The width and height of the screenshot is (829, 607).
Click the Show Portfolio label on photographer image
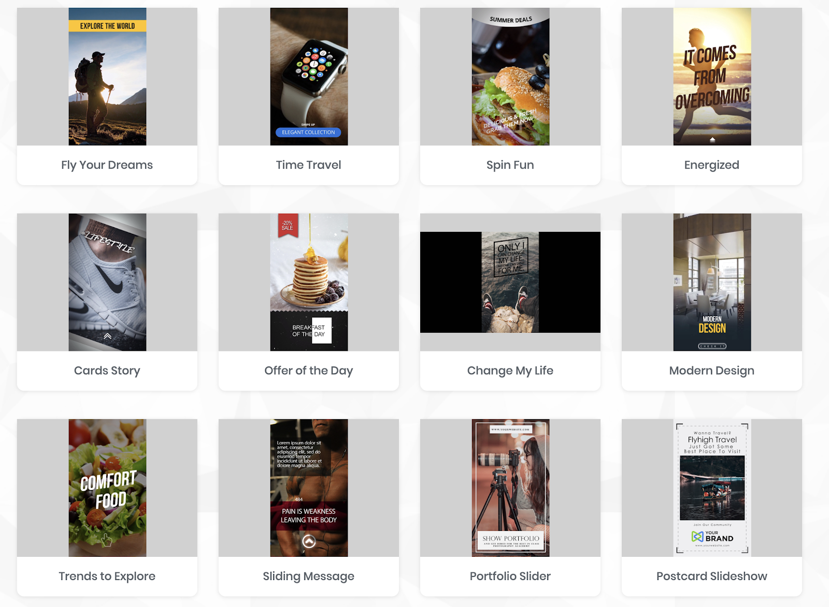pos(511,539)
